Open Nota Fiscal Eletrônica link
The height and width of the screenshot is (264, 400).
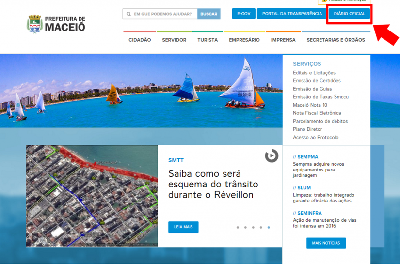click(317, 113)
